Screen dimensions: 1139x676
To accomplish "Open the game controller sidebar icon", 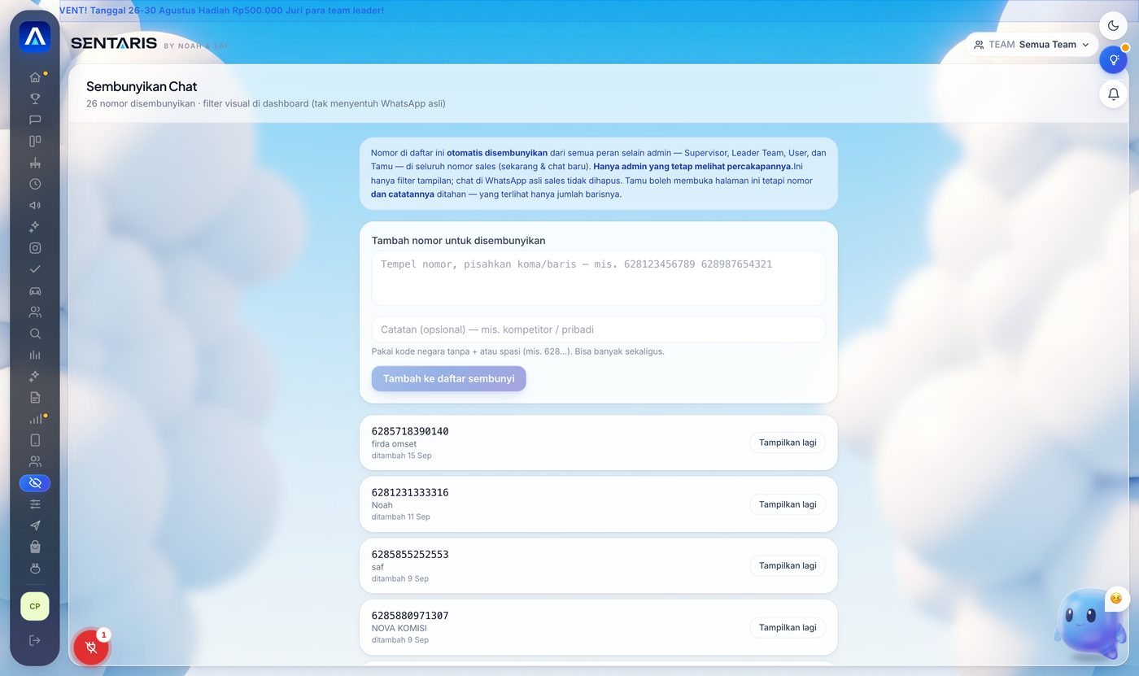I will click(35, 290).
